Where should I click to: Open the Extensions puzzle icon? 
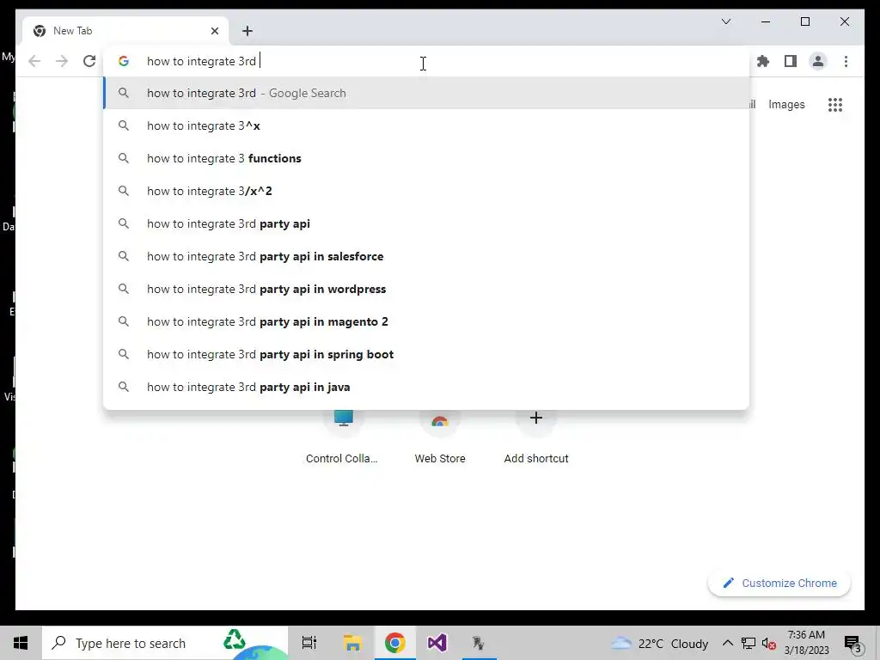(x=763, y=61)
